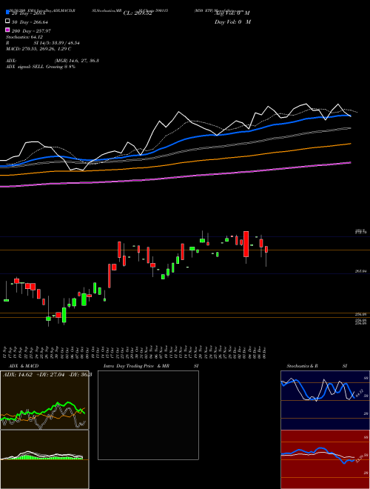Click the 'Avg Vol: 0 M' text

pos(232,13)
